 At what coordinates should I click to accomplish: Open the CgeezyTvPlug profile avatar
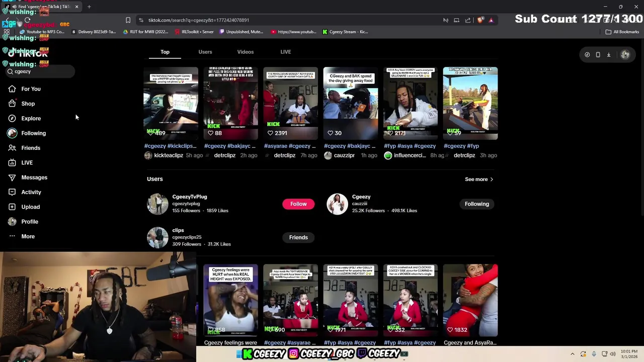tap(157, 204)
